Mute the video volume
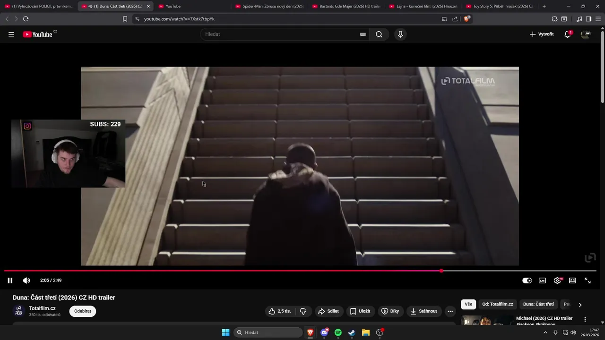 26,280
